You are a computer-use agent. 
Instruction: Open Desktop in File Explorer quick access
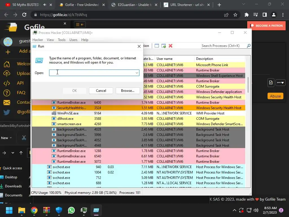pyautogui.click(x=11, y=177)
